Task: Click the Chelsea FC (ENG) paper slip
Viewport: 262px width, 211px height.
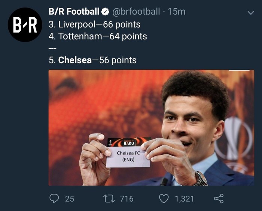Action: point(128,157)
